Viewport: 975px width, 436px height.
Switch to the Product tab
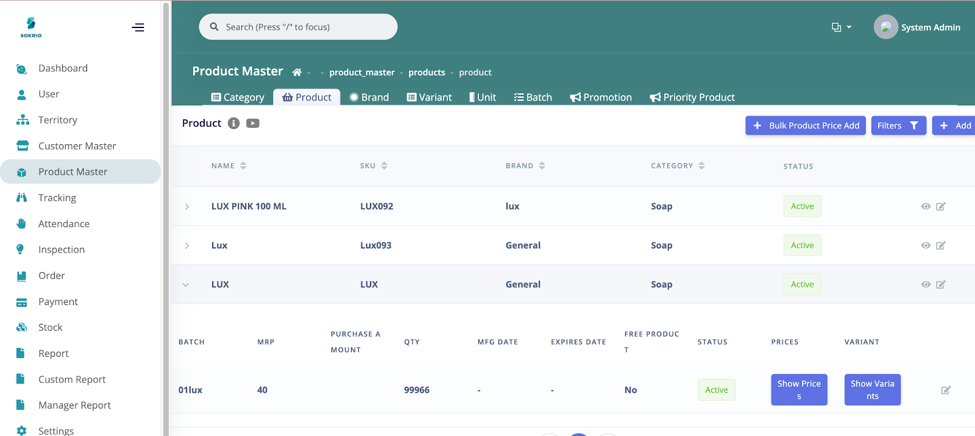(x=307, y=97)
